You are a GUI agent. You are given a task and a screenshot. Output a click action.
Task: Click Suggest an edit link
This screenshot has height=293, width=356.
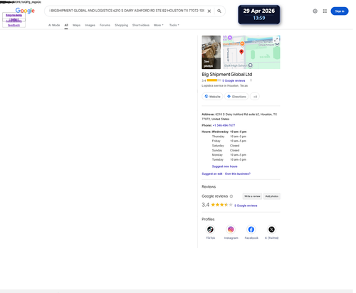click(212, 174)
